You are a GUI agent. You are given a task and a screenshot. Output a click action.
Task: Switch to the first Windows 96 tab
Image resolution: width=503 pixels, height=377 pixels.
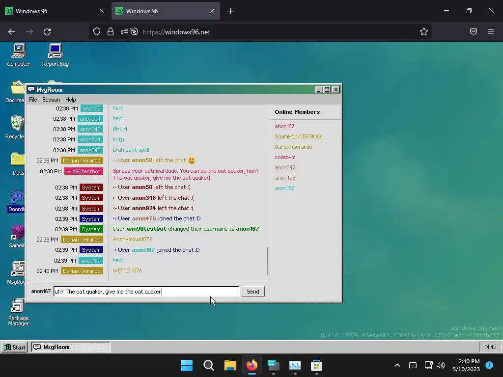[55, 11]
